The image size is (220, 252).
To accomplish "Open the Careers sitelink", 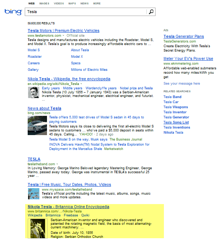I will coord(34,63).
